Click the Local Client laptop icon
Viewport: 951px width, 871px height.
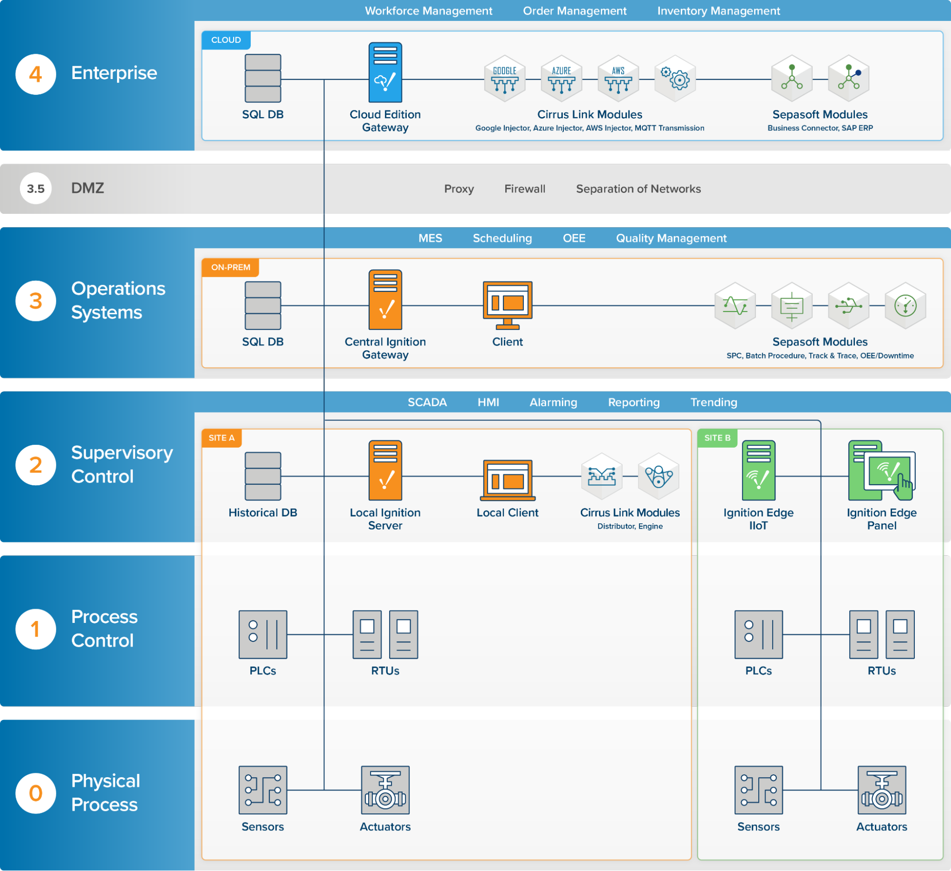pos(507,480)
